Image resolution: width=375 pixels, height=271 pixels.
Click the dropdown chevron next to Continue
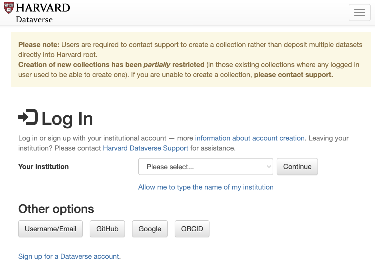coord(268,166)
